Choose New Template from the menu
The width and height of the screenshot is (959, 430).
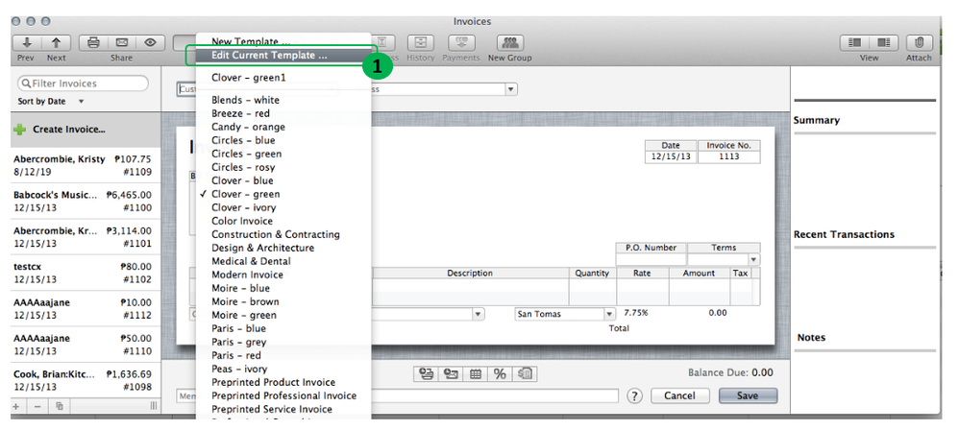[251, 41]
